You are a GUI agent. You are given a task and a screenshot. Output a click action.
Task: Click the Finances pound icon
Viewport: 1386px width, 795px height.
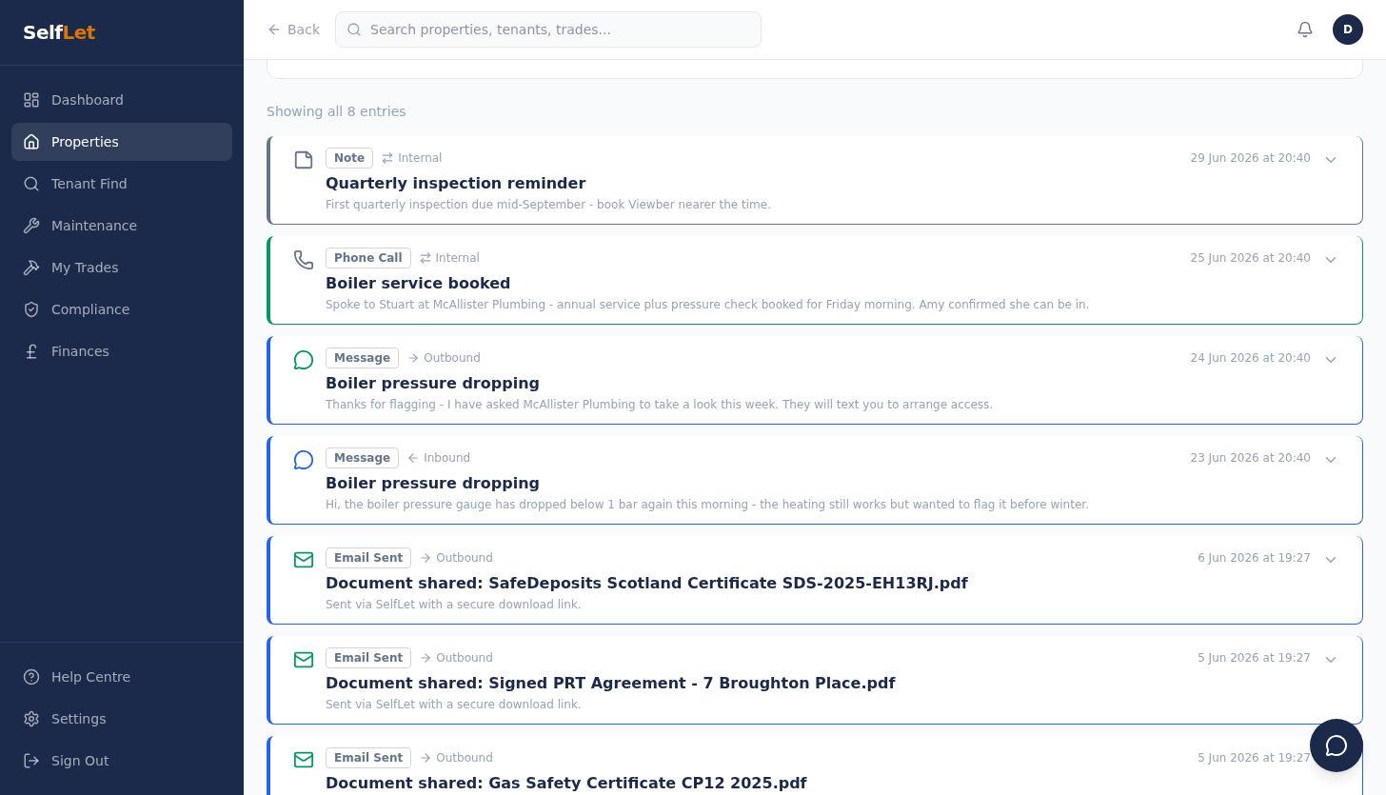pos(31,351)
